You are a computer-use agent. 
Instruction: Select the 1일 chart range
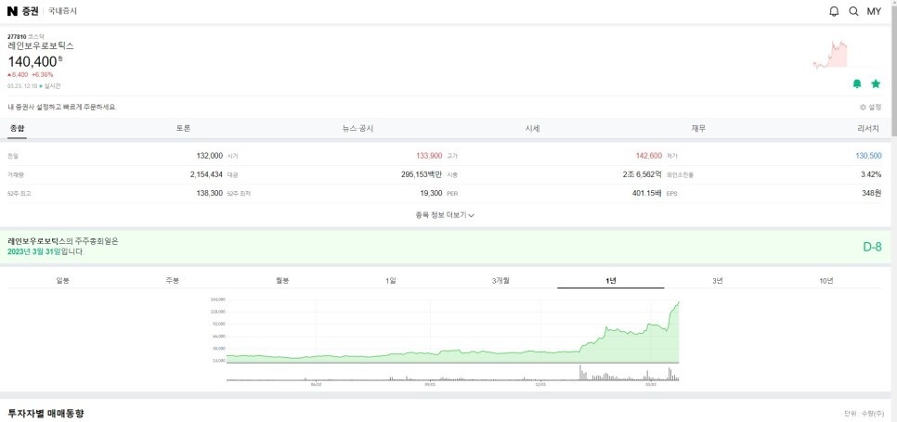[x=391, y=280]
